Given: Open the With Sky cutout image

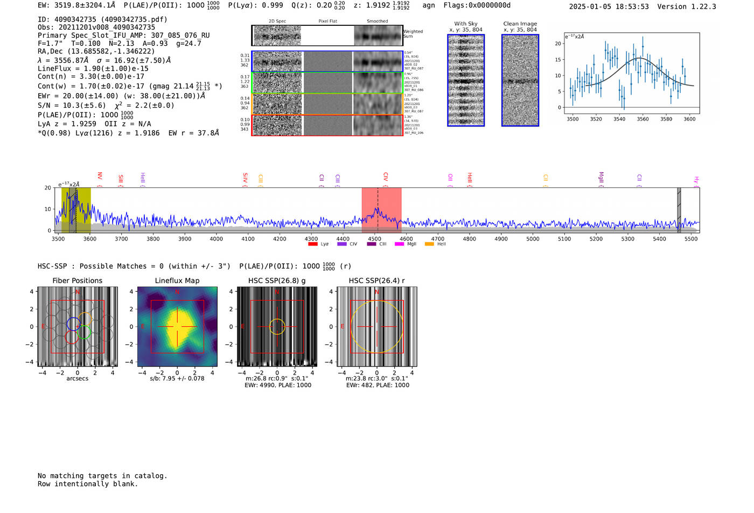Looking at the screenshot, I should click(466, 80).
